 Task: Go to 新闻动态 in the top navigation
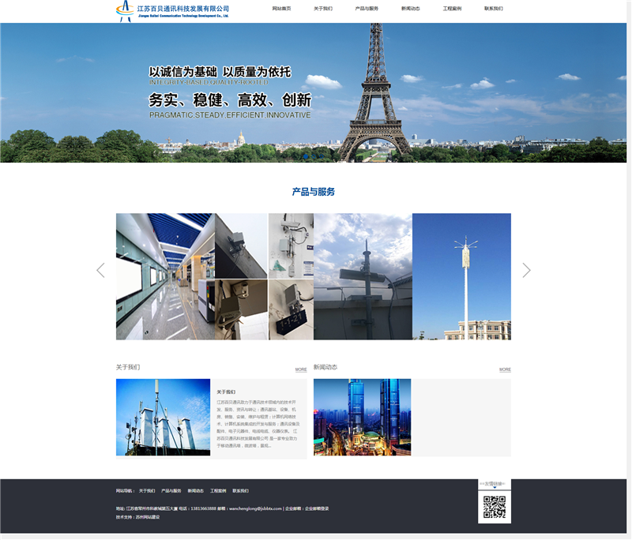(411, 9)
